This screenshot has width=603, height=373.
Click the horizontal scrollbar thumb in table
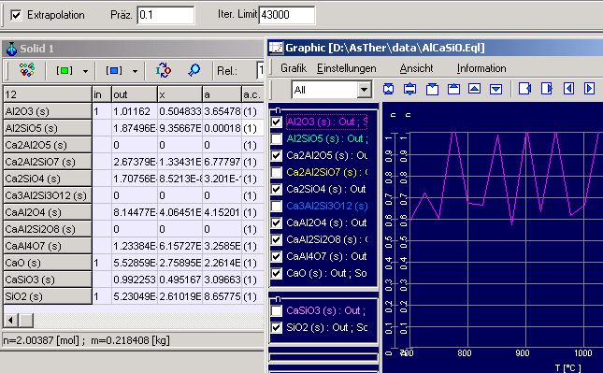click(26, 320)
